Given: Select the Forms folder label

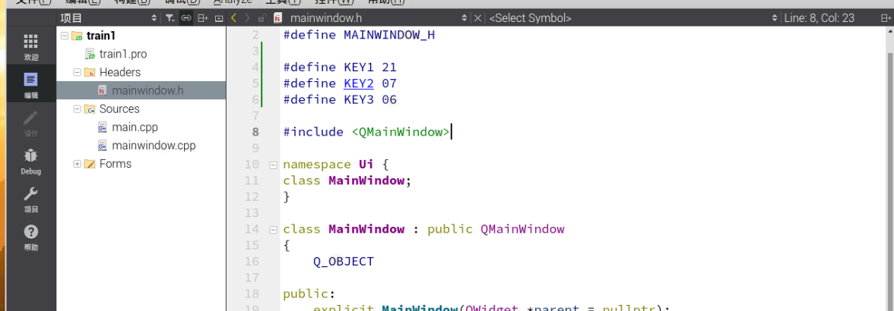Looking at the screenshot, I should tap(116, 164).
